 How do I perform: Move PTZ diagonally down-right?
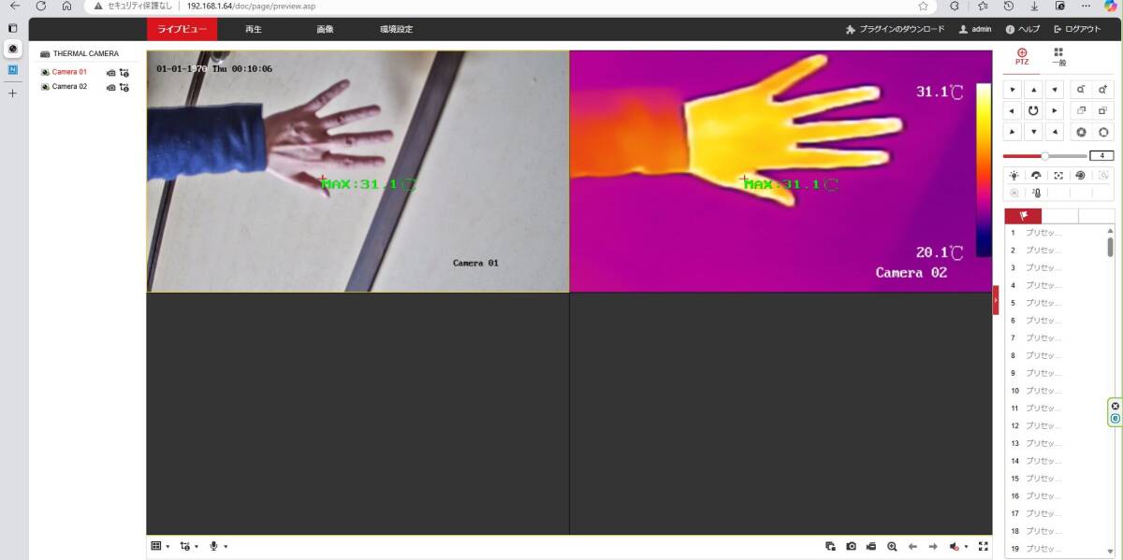coord(1056,132)
